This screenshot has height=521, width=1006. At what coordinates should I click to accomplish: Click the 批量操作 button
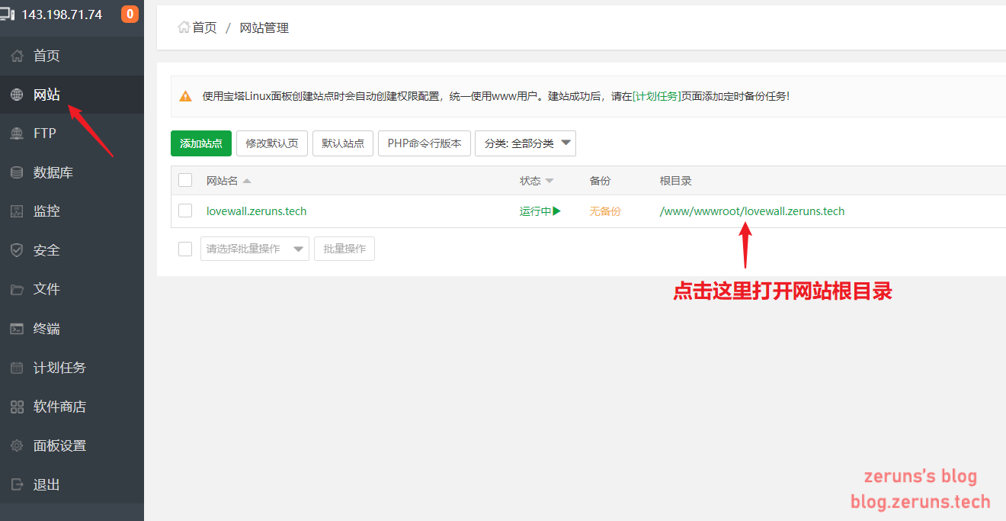click(344, 249)
